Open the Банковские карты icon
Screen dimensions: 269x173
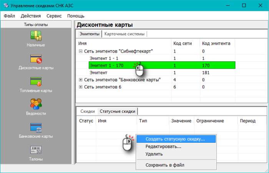tap(36, 127)
